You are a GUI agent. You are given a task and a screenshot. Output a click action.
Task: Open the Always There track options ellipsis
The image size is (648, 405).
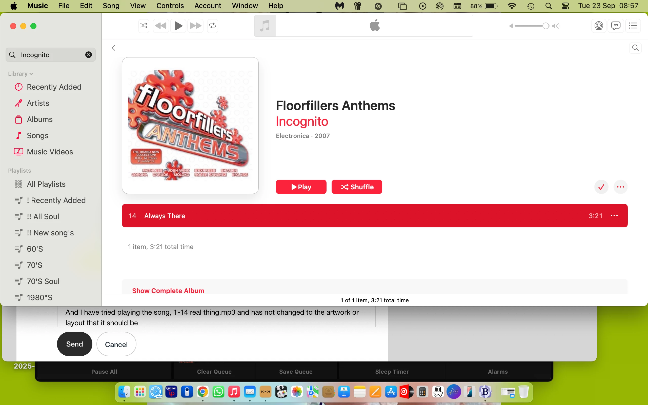[x=614, y=216]
